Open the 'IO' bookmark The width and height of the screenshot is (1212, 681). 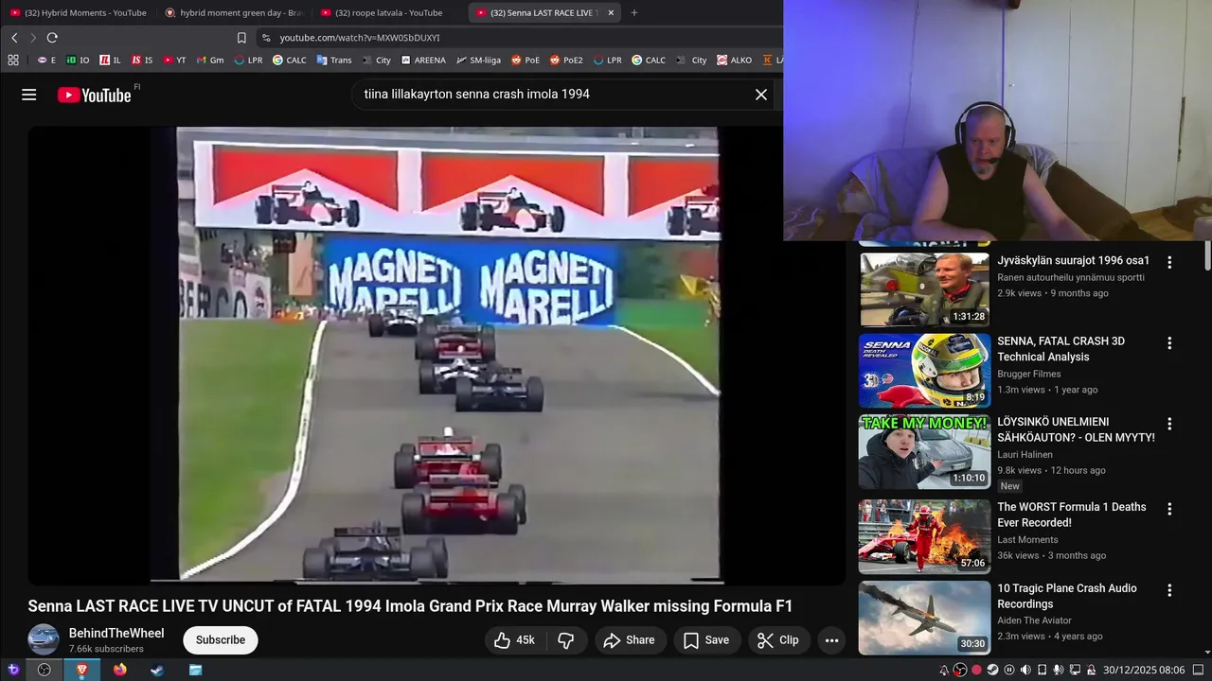tap(78, 60)
